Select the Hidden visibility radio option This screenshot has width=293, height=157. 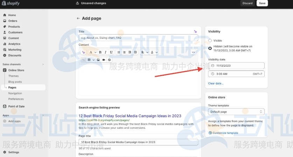210,48
